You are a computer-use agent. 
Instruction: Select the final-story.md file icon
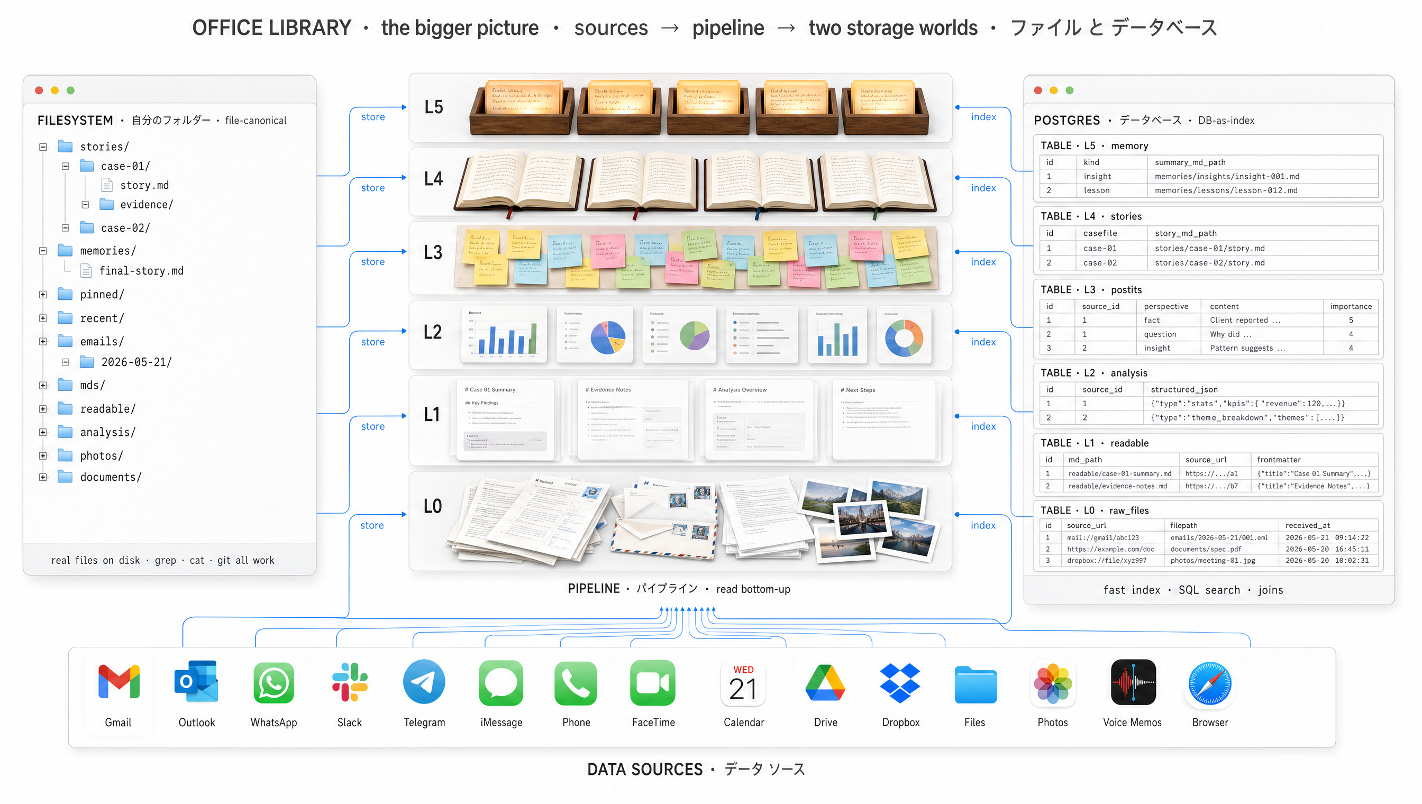pyautogui.click(x=86, y=271)
